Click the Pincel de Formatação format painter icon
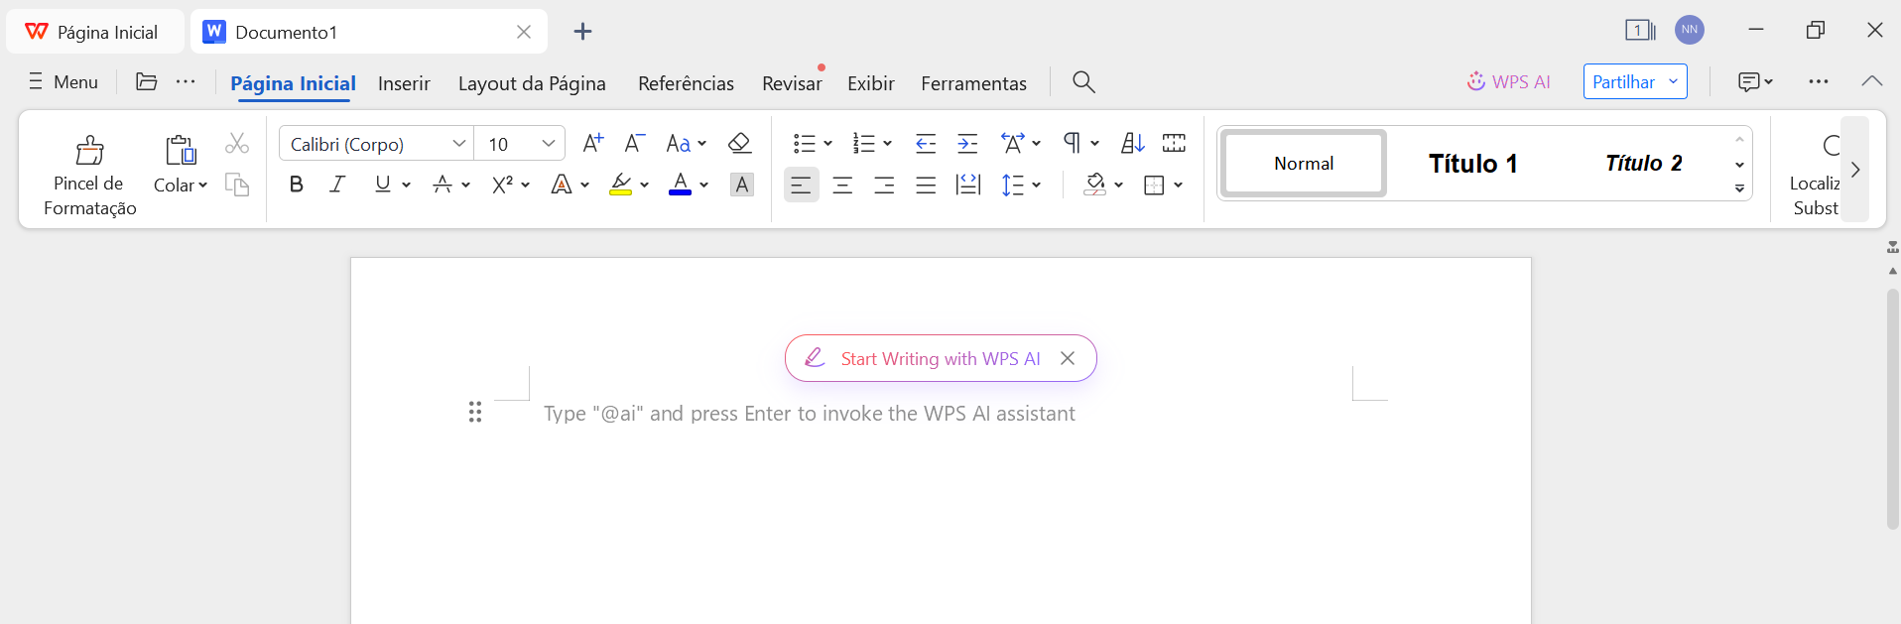The height and width of the screenshot is (624, 1901). coord(89,150)
